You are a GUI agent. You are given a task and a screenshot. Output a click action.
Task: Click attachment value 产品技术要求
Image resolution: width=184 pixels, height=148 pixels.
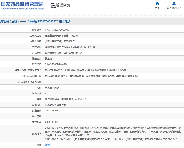point(52,88)
